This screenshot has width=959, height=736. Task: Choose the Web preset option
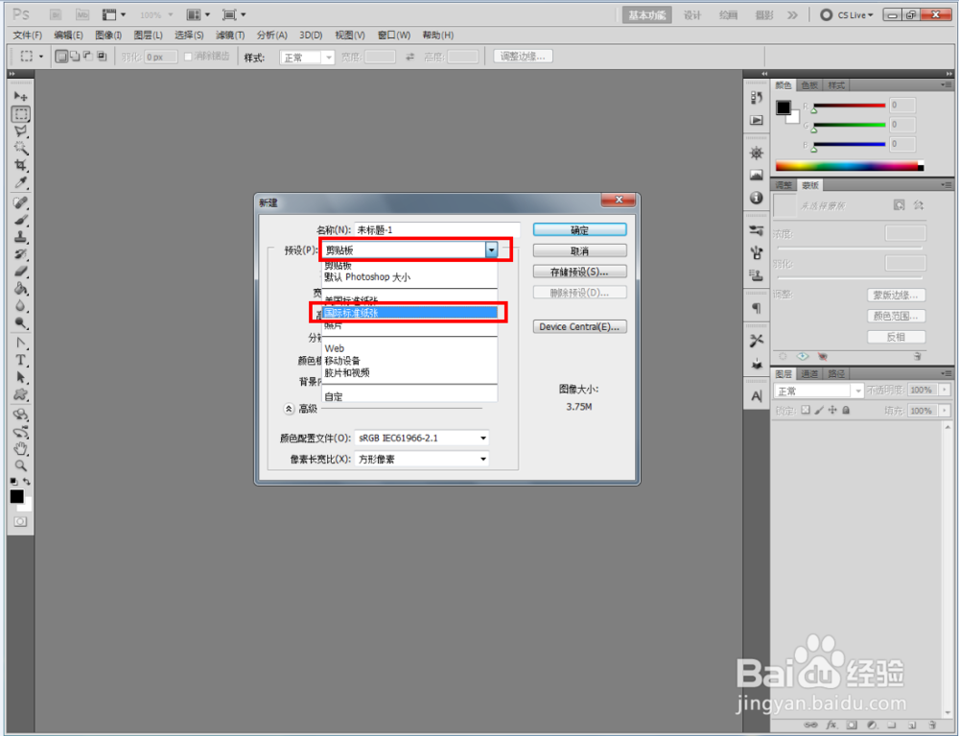pyautogui.click(x=335, y=348)
